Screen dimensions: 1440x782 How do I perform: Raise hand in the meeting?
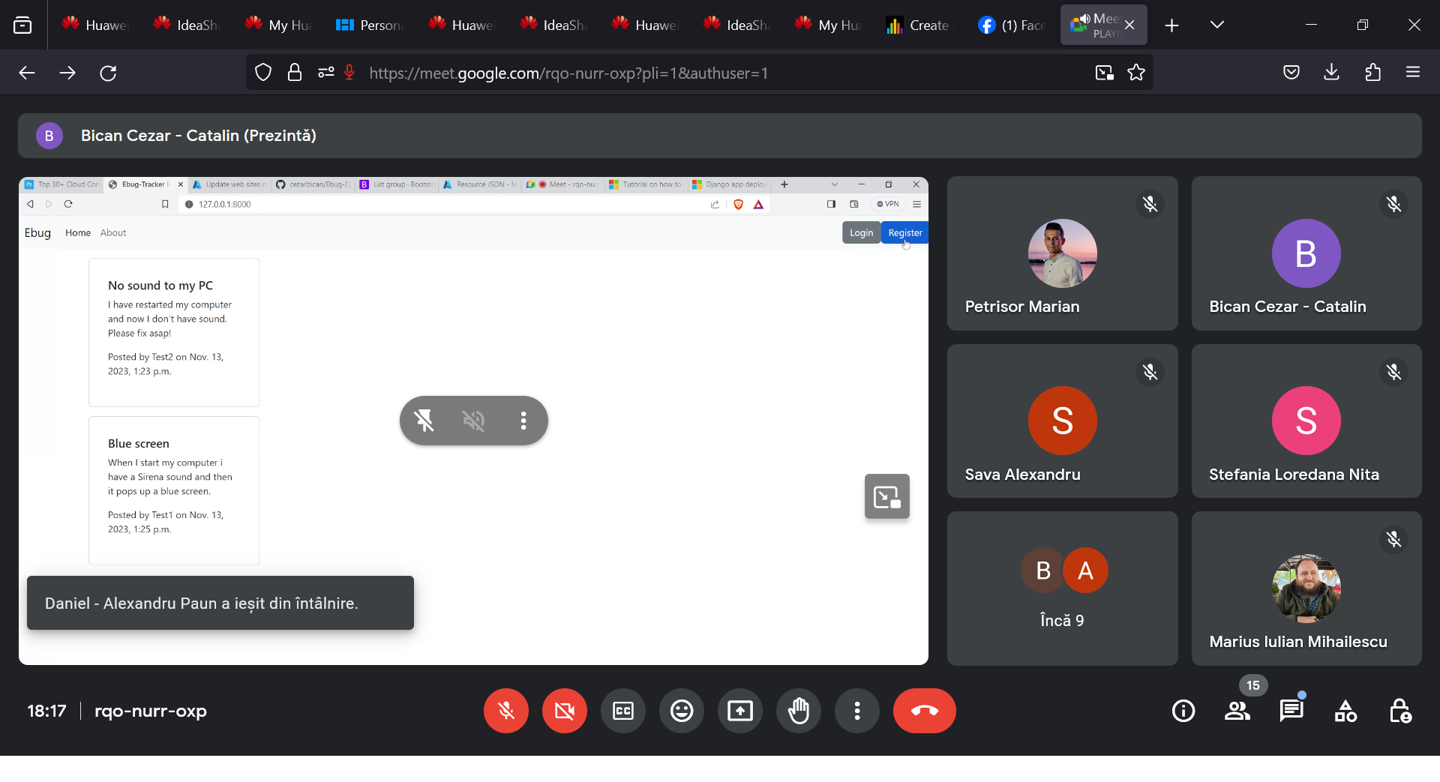pyautogui.click(x=799, y=711)
